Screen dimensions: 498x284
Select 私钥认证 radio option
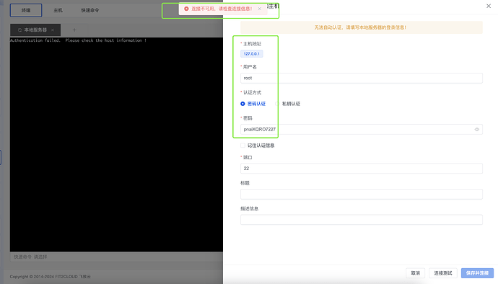[277, 104]
